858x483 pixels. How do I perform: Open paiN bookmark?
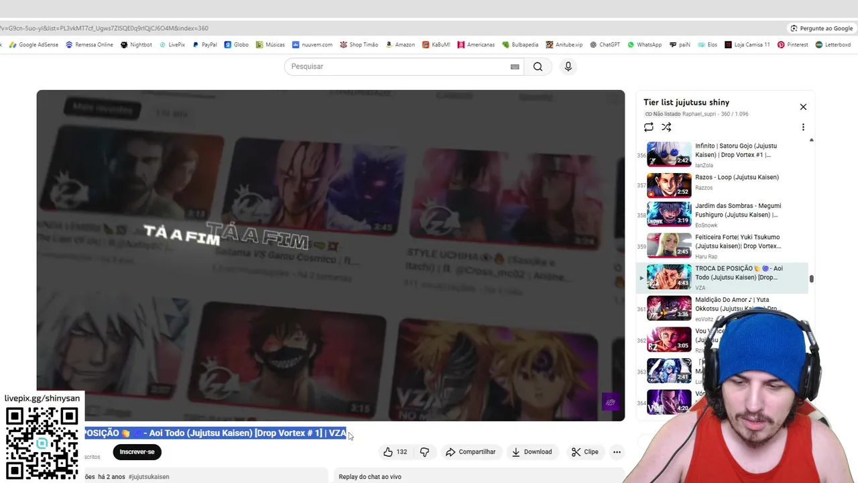pos(679,45)
